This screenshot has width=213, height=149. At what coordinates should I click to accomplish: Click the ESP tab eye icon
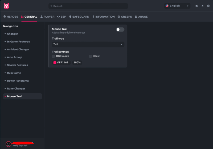coord(59,17)
